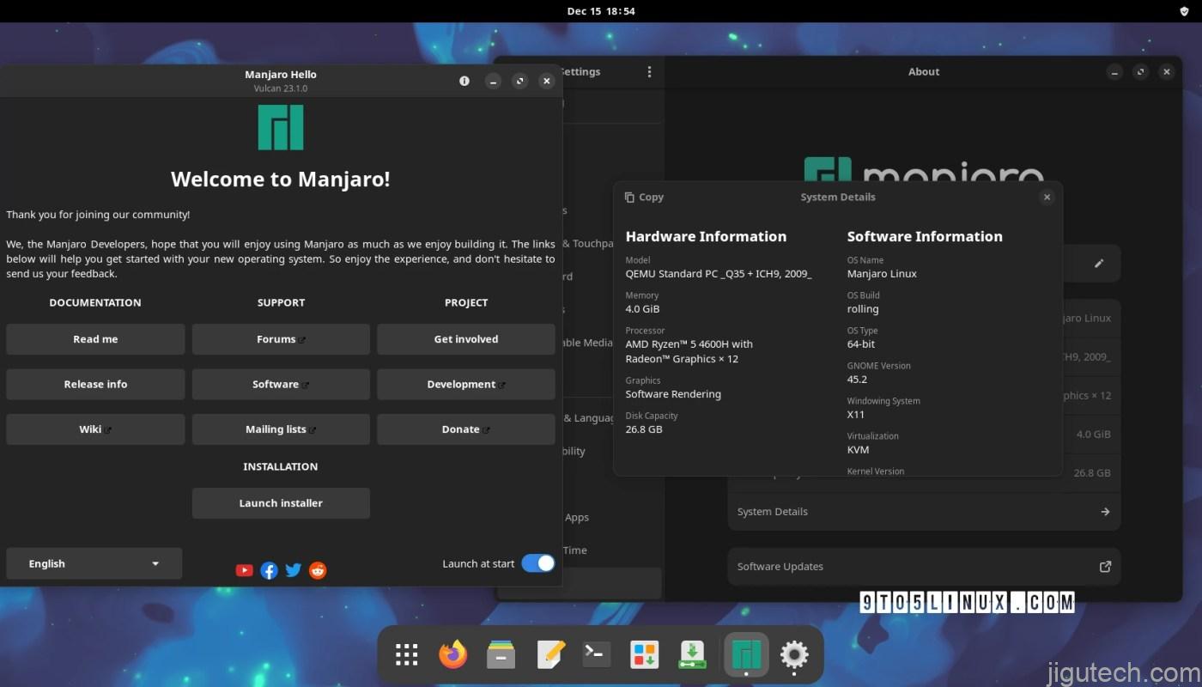Select the Apps item in Settings sidebar
Screen dimensions: 1202x687
576,517
